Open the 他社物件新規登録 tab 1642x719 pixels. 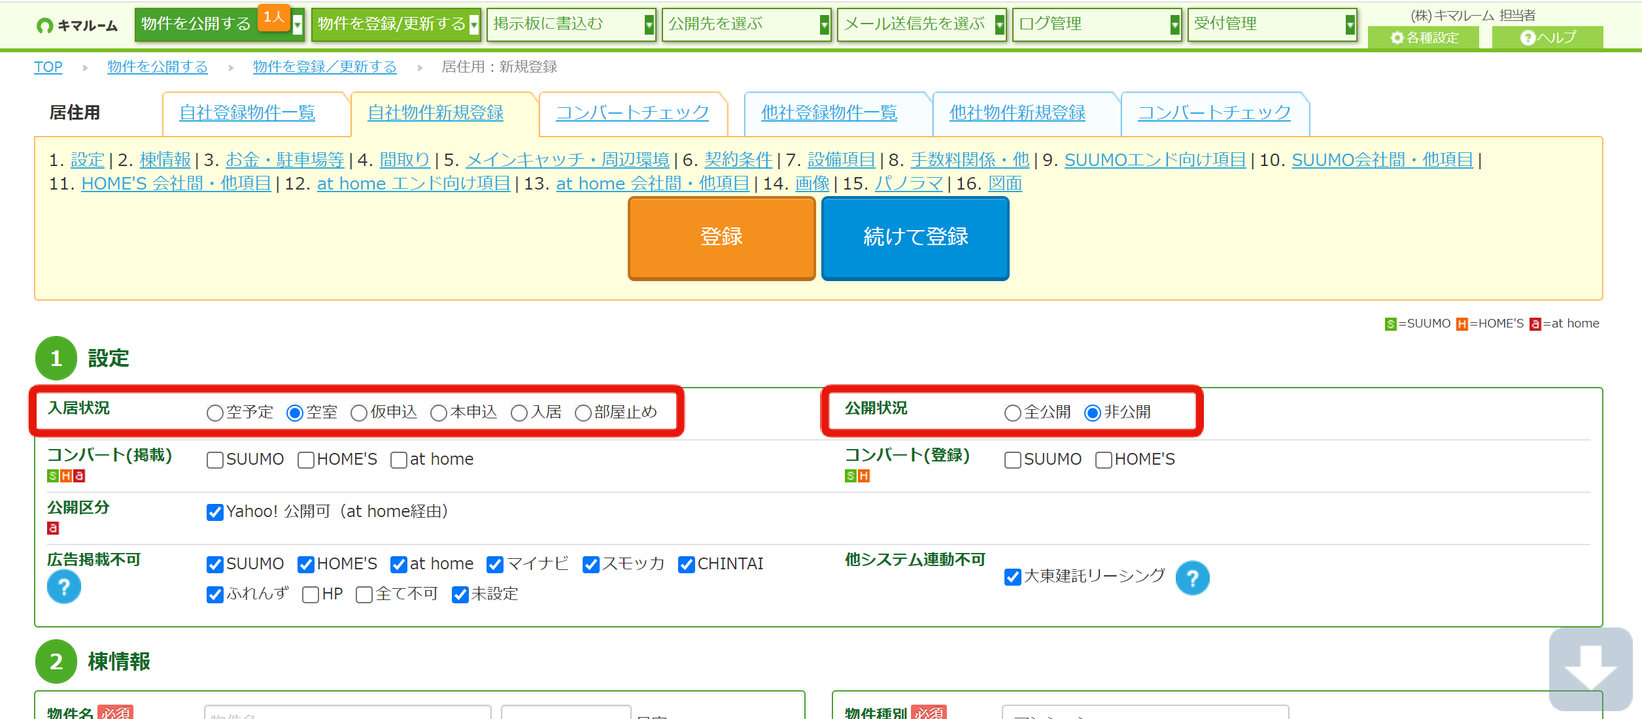pos(1017,113)
